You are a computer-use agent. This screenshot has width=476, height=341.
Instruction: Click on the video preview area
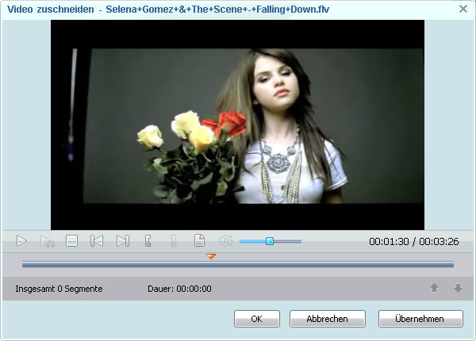(237, 125)
